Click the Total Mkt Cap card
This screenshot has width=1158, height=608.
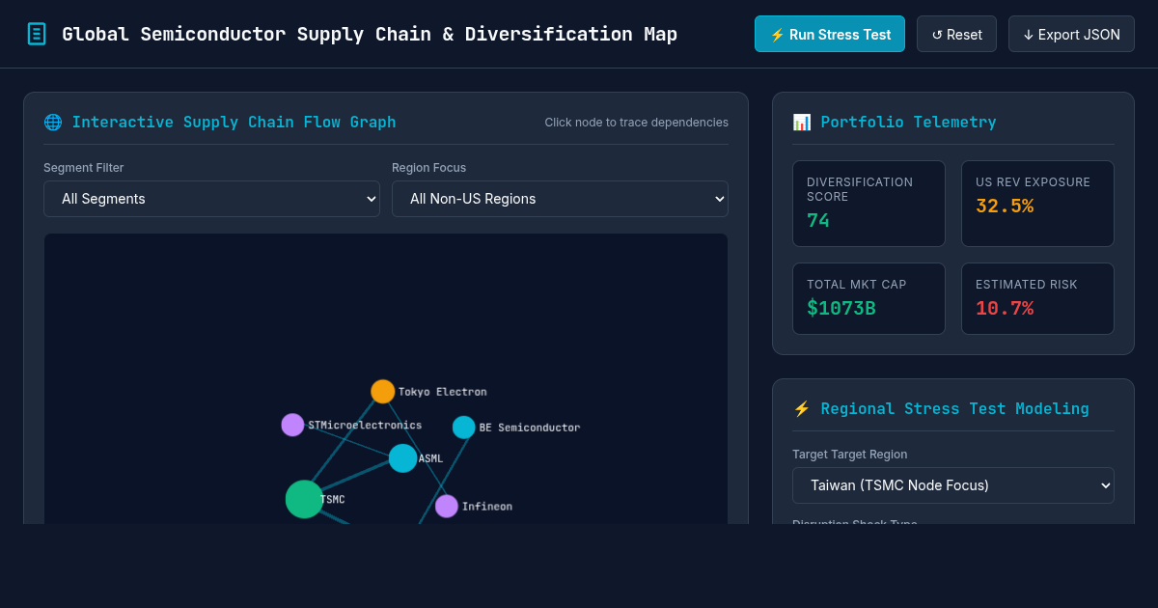(x=868, y=299)
